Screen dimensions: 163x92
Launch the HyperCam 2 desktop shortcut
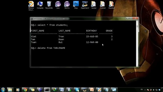tap(85, 5)
